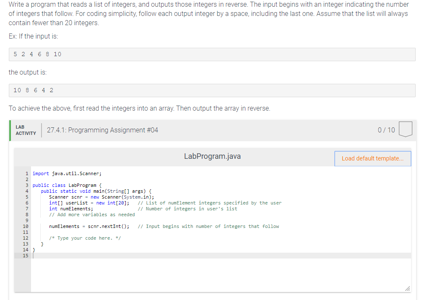This screenshot has width=427, height=300.
Task: Click the '// Number of integers in user's list' comment
Action: 187,209
